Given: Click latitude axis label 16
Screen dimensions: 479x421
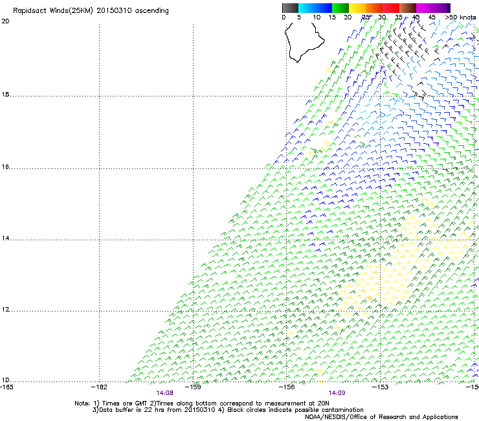Looking at the screenshot, I should (5, 167).
